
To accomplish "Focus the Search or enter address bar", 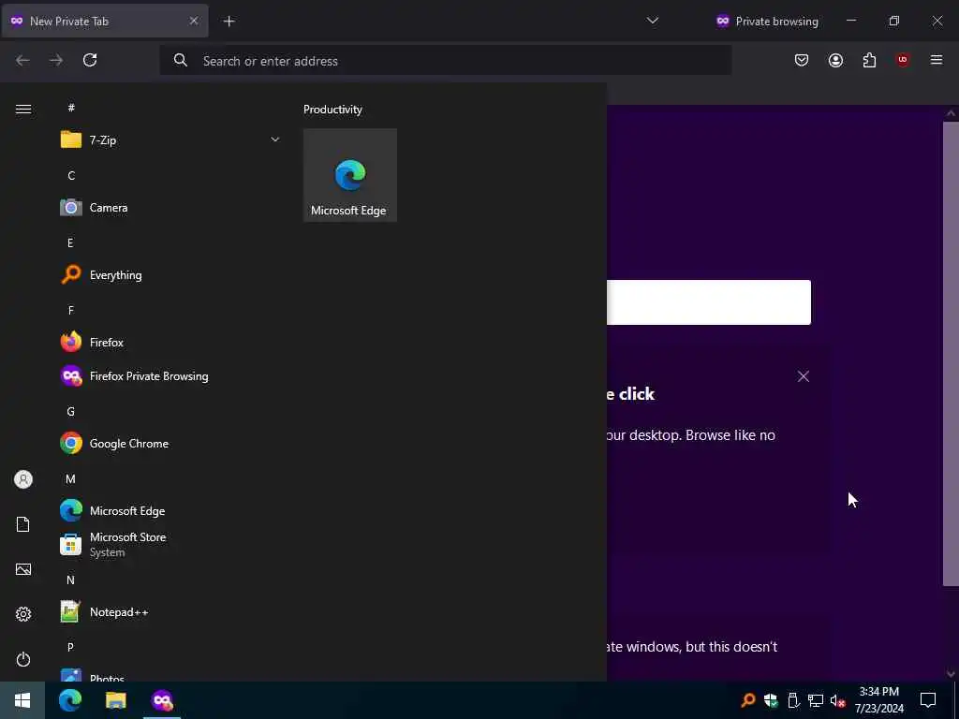I will (x=445, y=61).
